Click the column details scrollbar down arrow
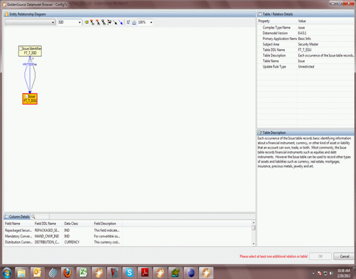356x279 pixels. pos(254,243)
